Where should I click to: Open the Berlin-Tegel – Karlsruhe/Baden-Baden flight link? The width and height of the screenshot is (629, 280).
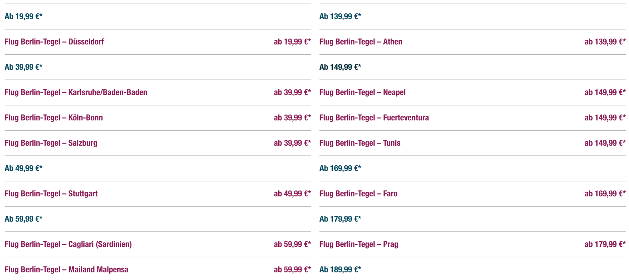point(76,92)
